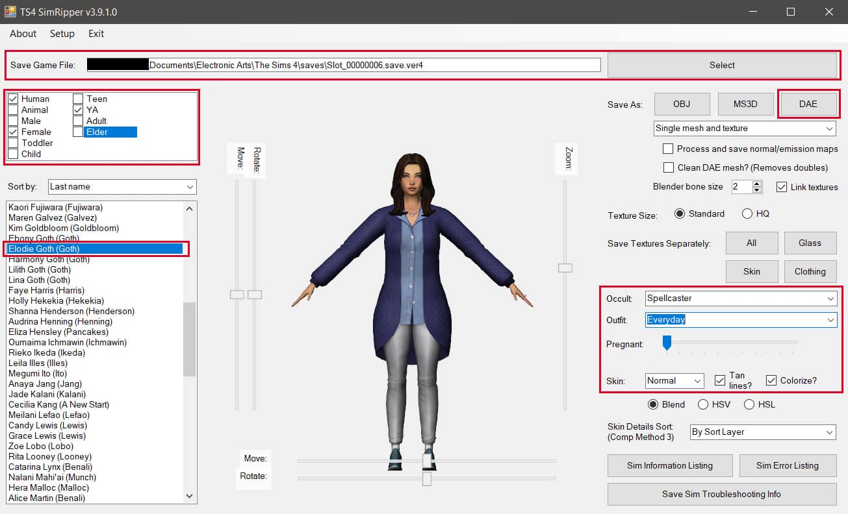Click the Select save game file button
This screenshot has width=848, height=514.
(722, 65)
